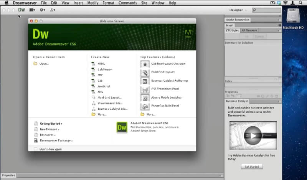Click the ColdFusion file icon
This screenshot has width=307, height=180.
click(x=93, y=69)
